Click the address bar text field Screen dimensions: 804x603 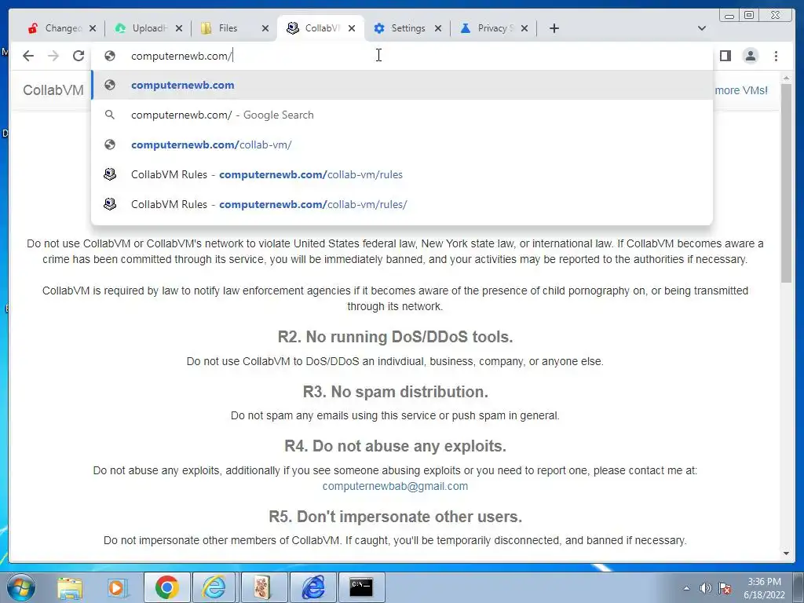(x=402, y=56)
